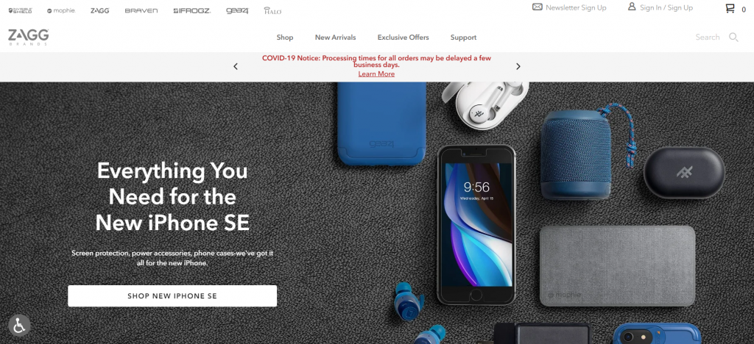Open the Shop menu
This screenshot has width=754, height=344.
tap(285, 37)
